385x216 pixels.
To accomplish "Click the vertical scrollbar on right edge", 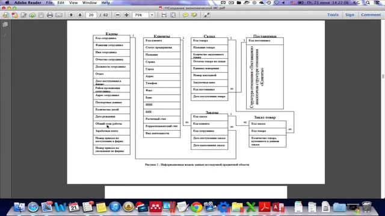I will pos(383,76).
